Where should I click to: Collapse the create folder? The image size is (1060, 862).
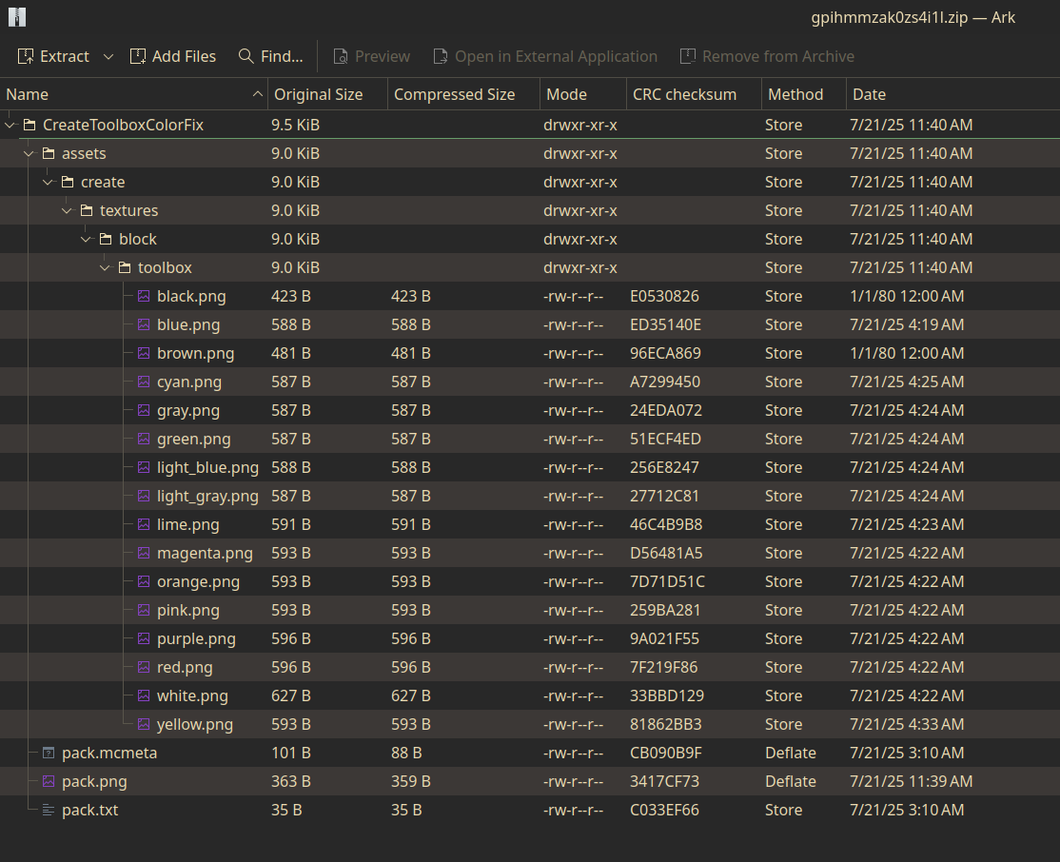pyautogui.click(x=48, y=182)
